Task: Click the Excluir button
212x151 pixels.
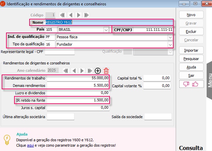Action: pyautogui.click(x=191, y=32)
